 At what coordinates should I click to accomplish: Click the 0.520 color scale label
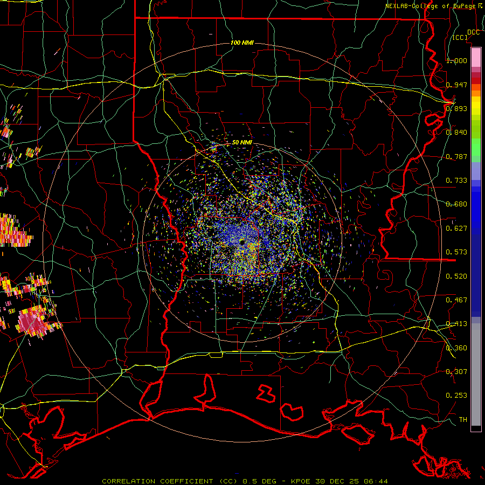tap(456, 276)
